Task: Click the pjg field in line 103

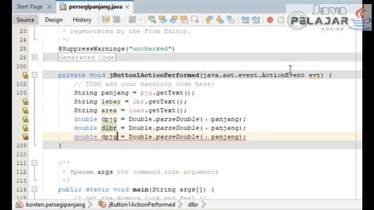Action: point(146,93)
